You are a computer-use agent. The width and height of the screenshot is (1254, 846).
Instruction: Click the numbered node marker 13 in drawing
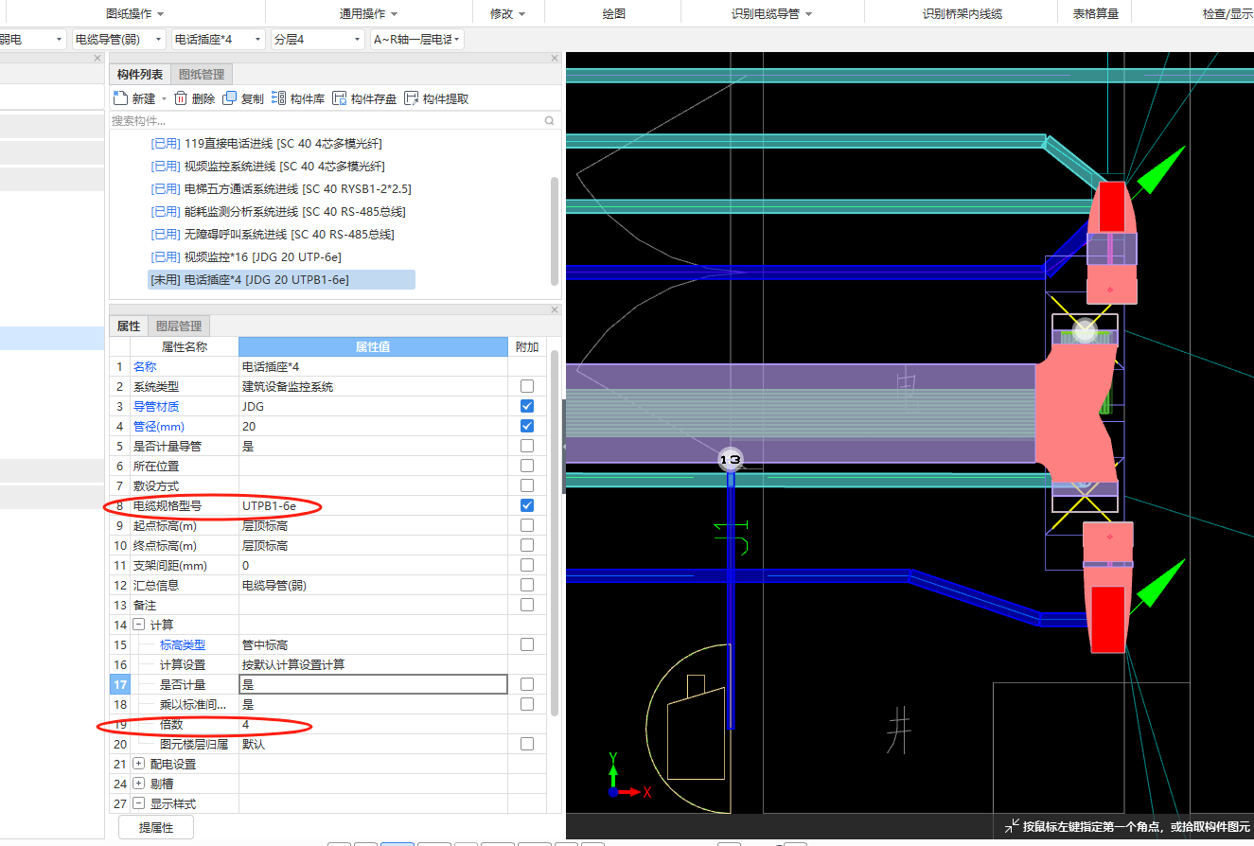coord(730,460)
